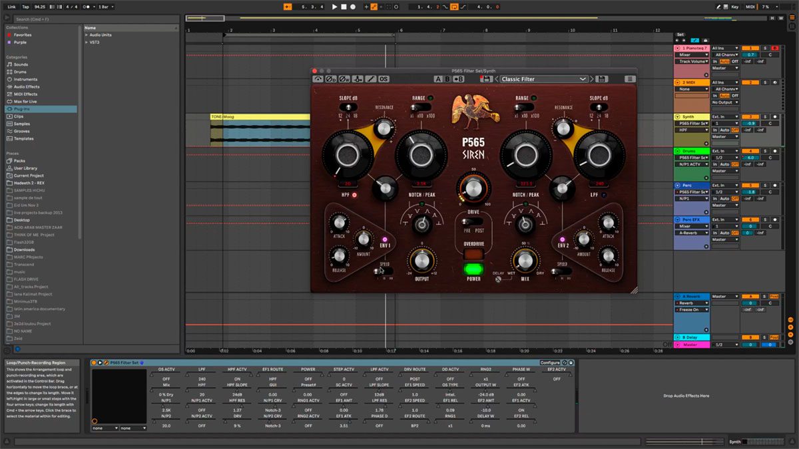Toggle the OVERDRIVE button
Screen dimensions: 799x449
473,254
